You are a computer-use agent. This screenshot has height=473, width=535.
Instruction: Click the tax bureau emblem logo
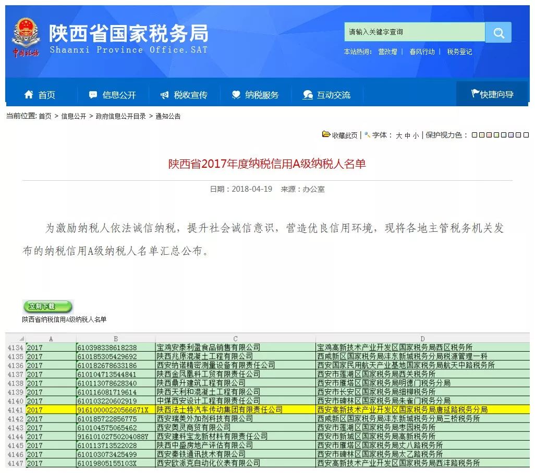[x=26, y=38]
